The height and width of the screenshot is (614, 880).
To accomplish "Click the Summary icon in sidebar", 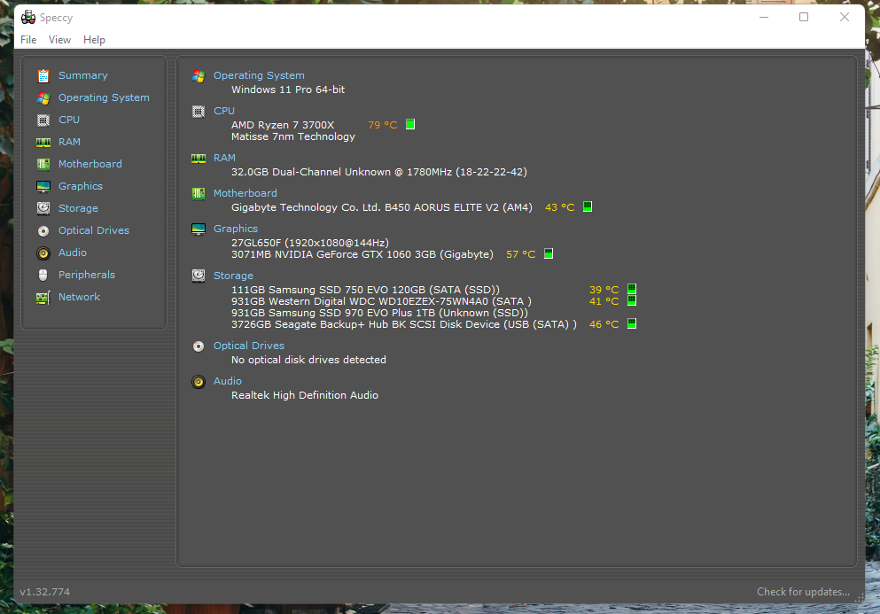I will point(43,75).
